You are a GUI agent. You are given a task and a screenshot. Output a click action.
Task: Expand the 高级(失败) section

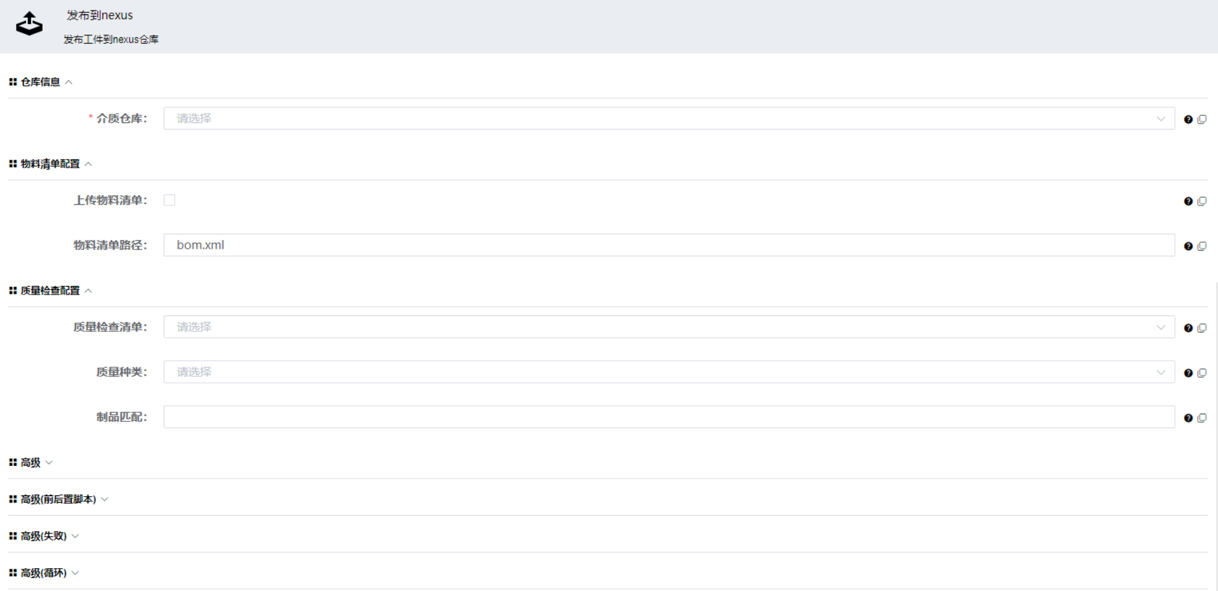(75, 536)
